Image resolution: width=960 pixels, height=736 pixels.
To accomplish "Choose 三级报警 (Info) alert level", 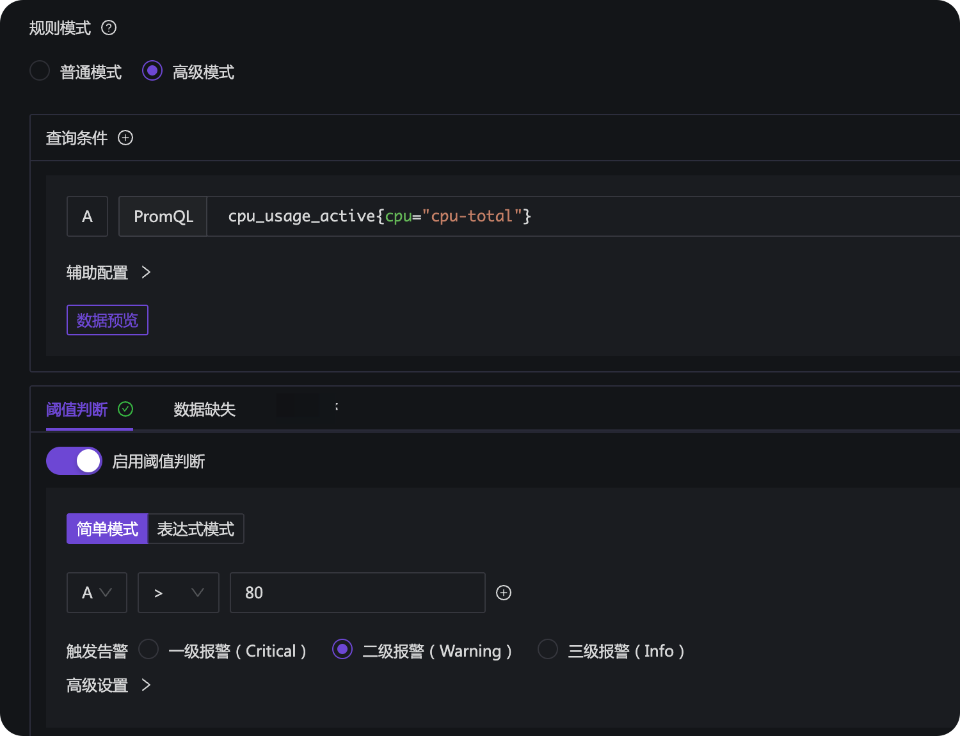I will [x=548, y=650].
